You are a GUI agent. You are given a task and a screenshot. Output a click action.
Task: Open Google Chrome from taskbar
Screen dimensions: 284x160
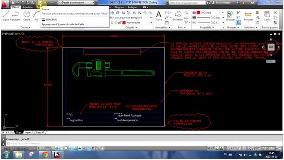pyautogui.click(x=45, y=155)
